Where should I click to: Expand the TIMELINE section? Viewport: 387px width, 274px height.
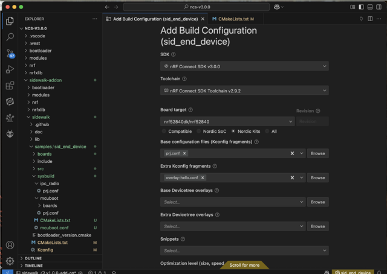click(x=34, y=266)
